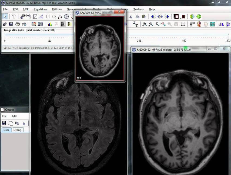Reset zoom to 1:1
The width and height of the screenshot is (231, 175).
(x=183, y=24)
